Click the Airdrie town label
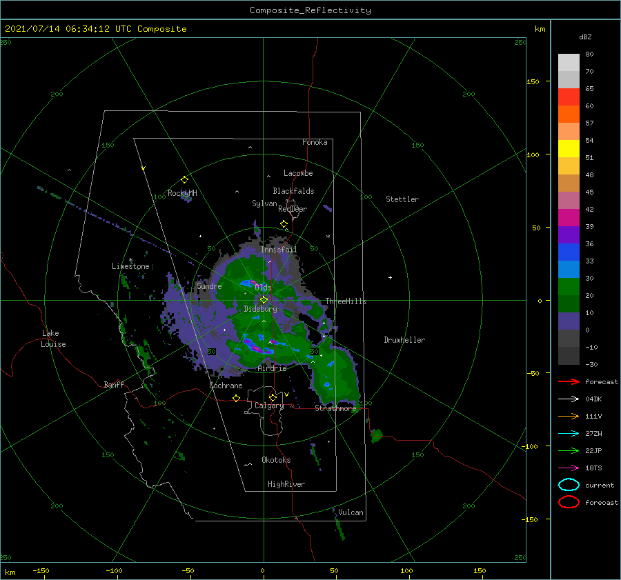 272,368
